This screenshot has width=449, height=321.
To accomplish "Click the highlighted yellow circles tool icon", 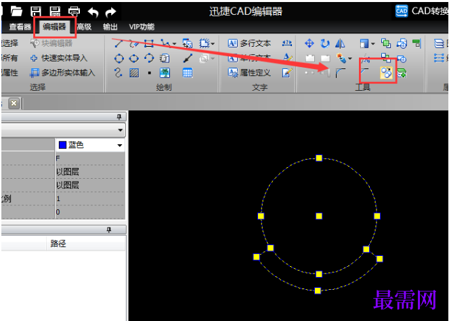I will pyautogui.click(x=387, y=72).
